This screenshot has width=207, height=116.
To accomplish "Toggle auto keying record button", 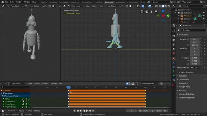I will 74,111.
